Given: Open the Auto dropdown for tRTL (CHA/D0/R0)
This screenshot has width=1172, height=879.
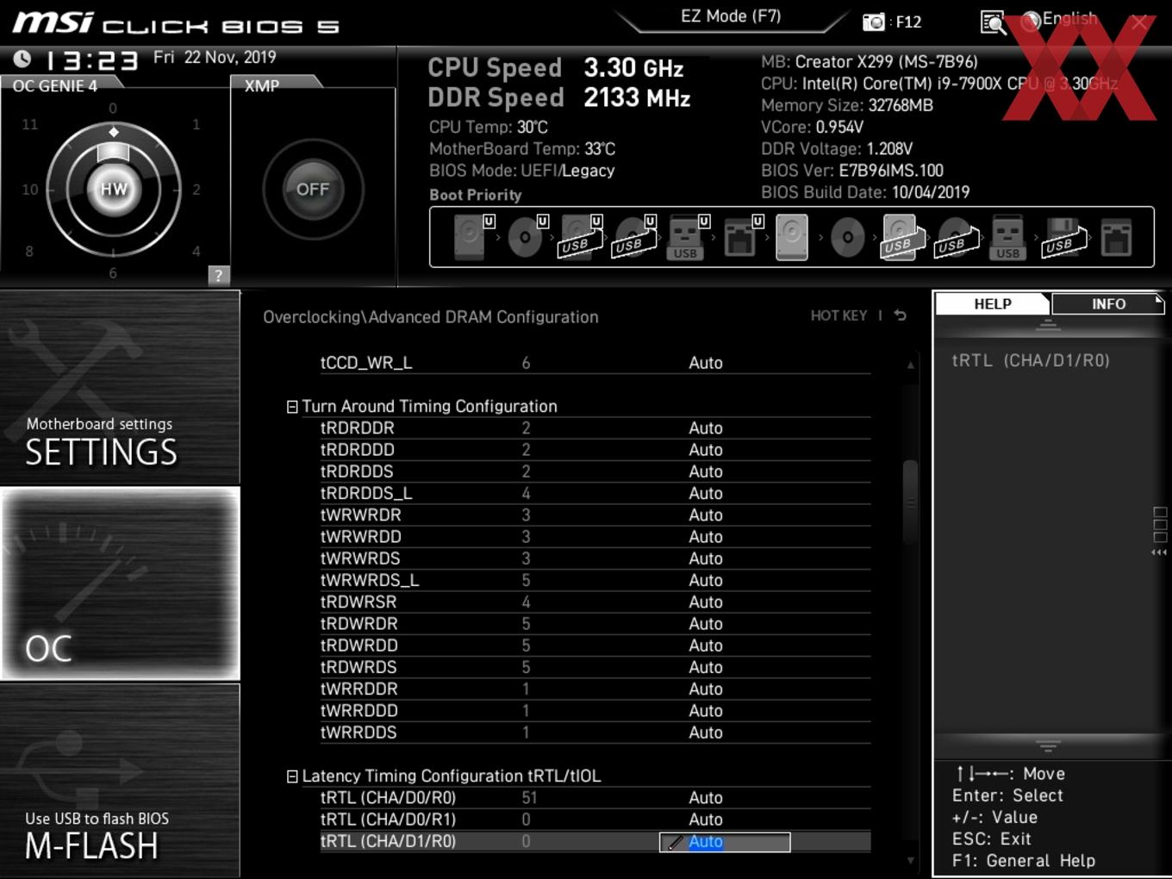Looking at the screenshot, I should click(706, 798).
